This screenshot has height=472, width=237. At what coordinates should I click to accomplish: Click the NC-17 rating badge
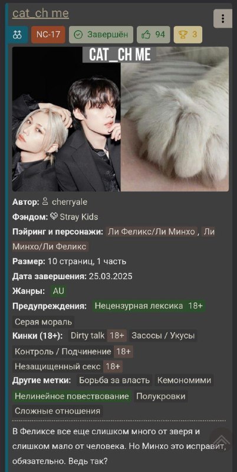pyautogui.click(x=48, y=35)
